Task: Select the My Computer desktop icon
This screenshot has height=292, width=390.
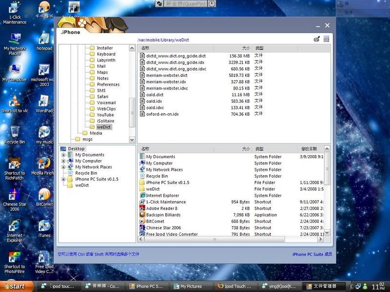Action: pos(15,73)
